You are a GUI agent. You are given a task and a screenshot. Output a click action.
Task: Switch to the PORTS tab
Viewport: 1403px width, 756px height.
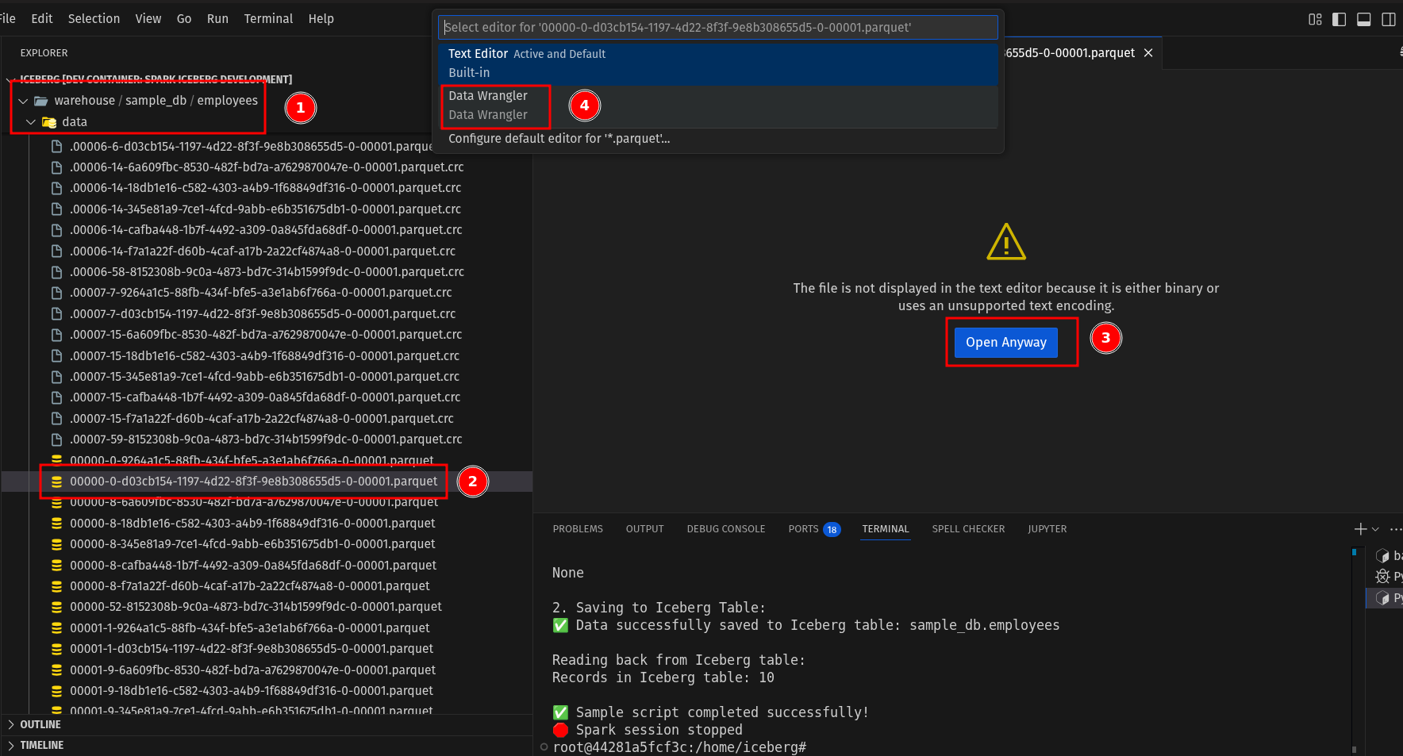pos(803,529)
